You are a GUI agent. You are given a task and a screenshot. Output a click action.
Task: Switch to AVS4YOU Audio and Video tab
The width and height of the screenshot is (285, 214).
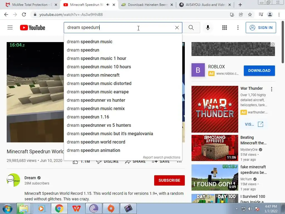(205, 5)
